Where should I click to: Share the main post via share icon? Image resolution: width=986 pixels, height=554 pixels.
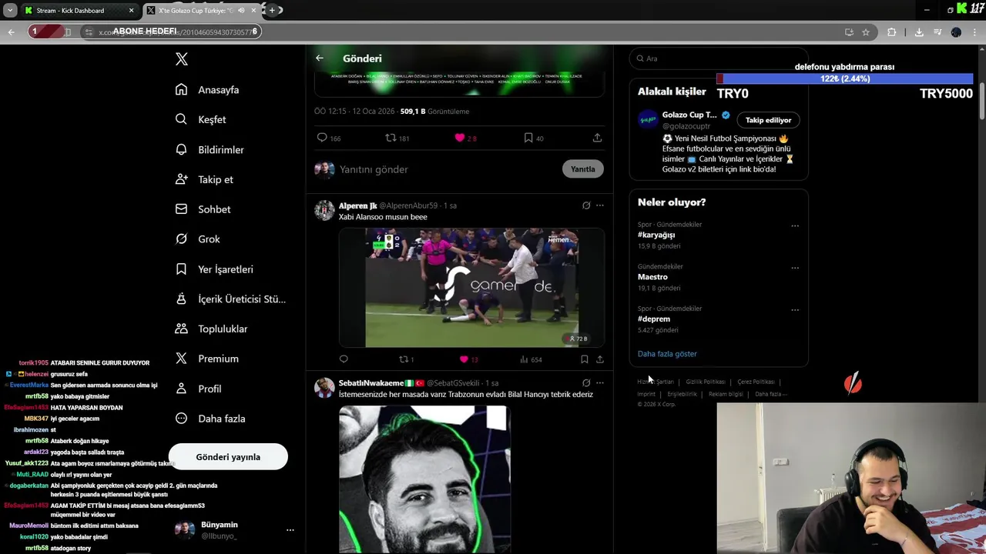pyautogui.click(x=597, y=138)
